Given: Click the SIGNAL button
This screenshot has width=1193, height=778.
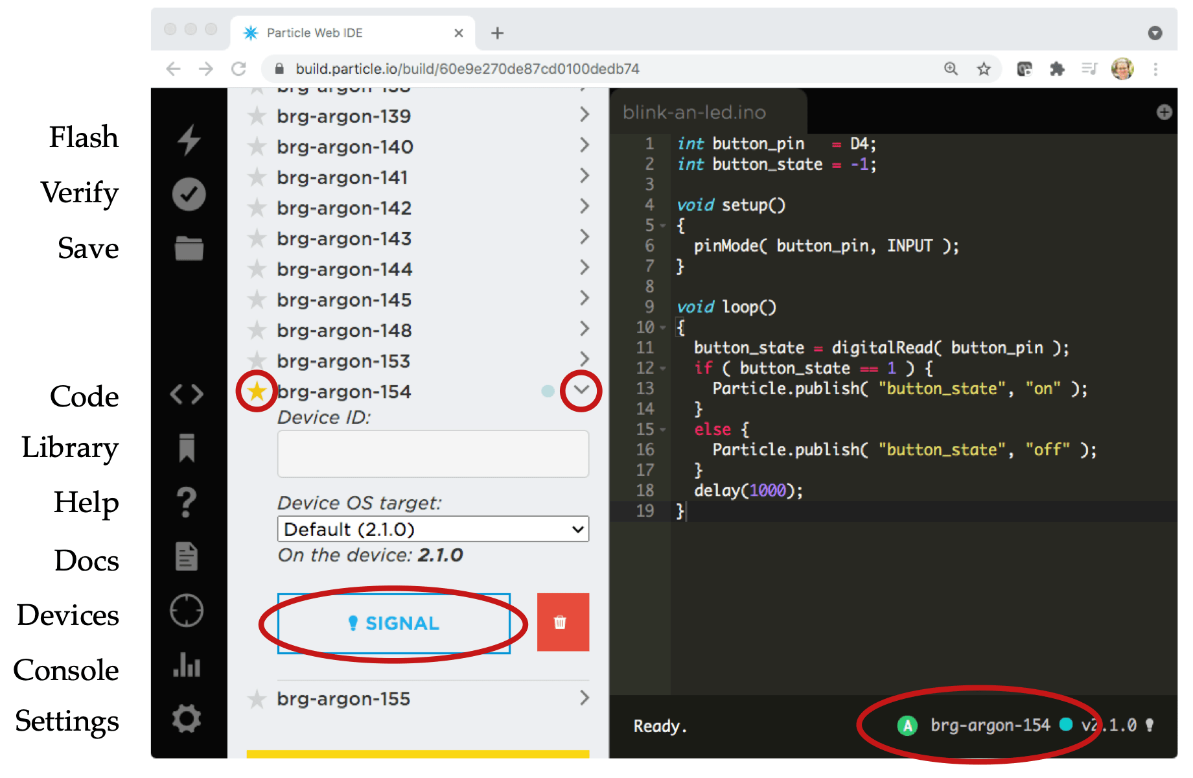Looking at the screenshot, I should (x=394, y=623).
